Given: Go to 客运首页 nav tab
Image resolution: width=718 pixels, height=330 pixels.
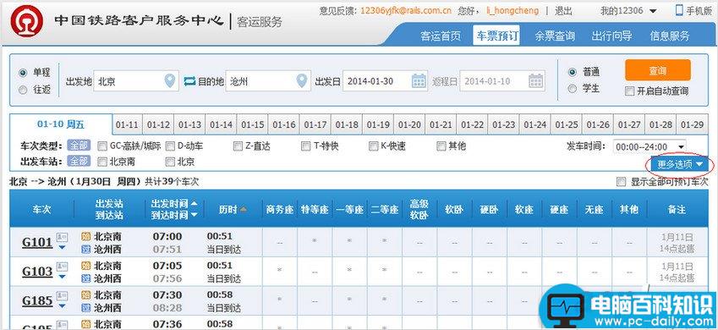Looking at the screenshot, I should (x=441, y=36).
